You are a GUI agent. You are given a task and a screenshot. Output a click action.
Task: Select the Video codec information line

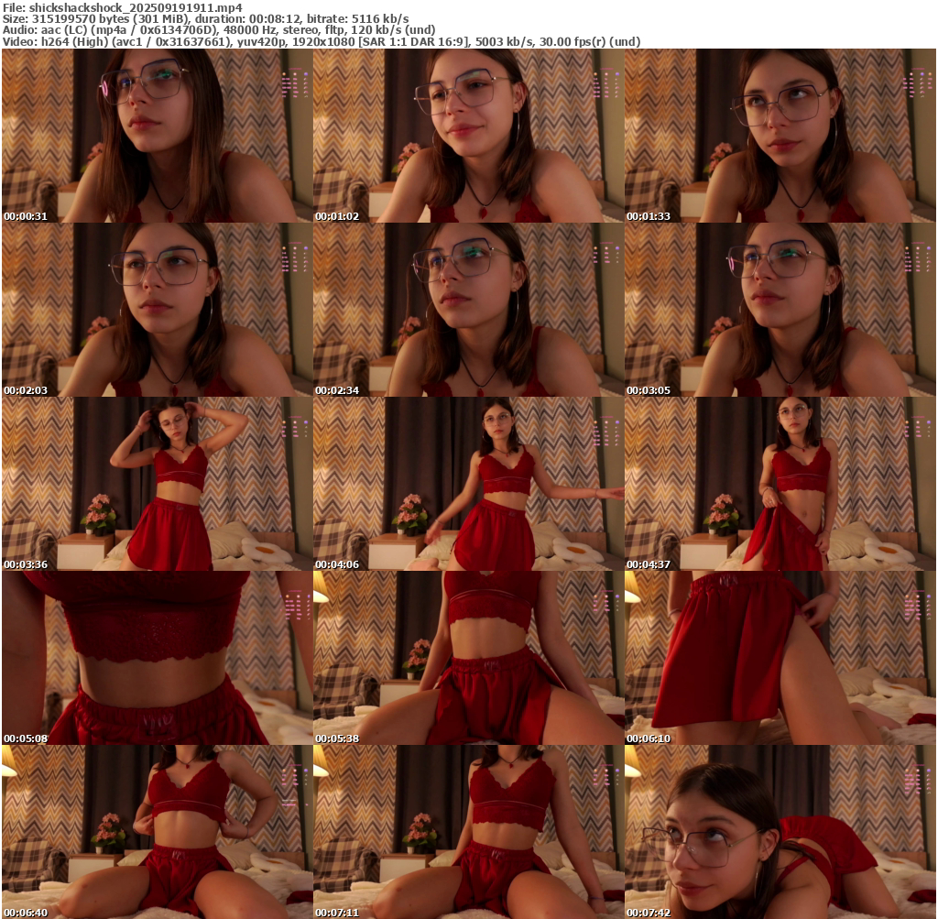(322, 41)
